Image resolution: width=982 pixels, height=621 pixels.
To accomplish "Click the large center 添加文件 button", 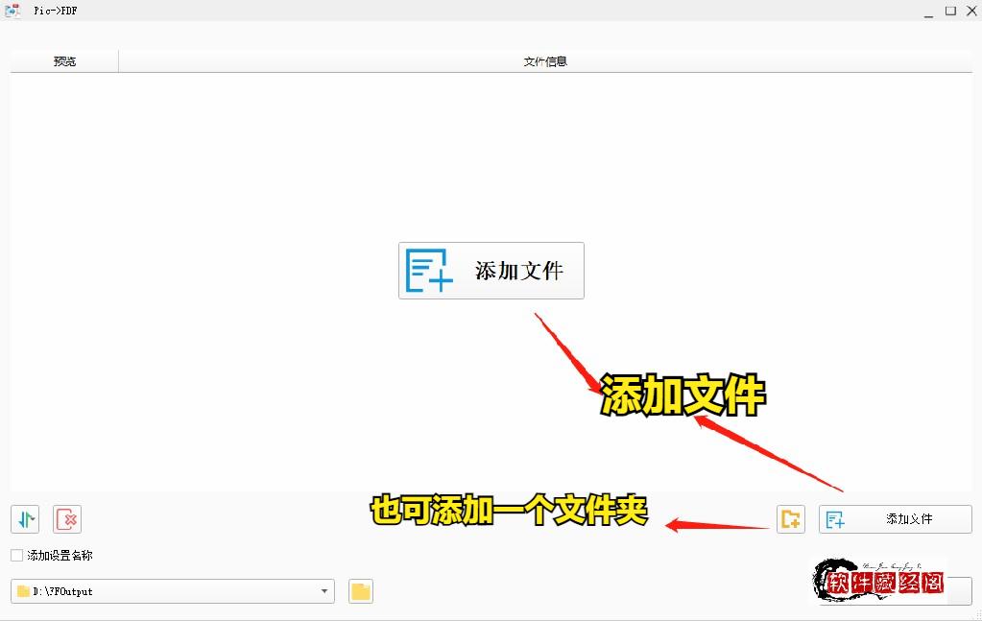I will point(491,271).
